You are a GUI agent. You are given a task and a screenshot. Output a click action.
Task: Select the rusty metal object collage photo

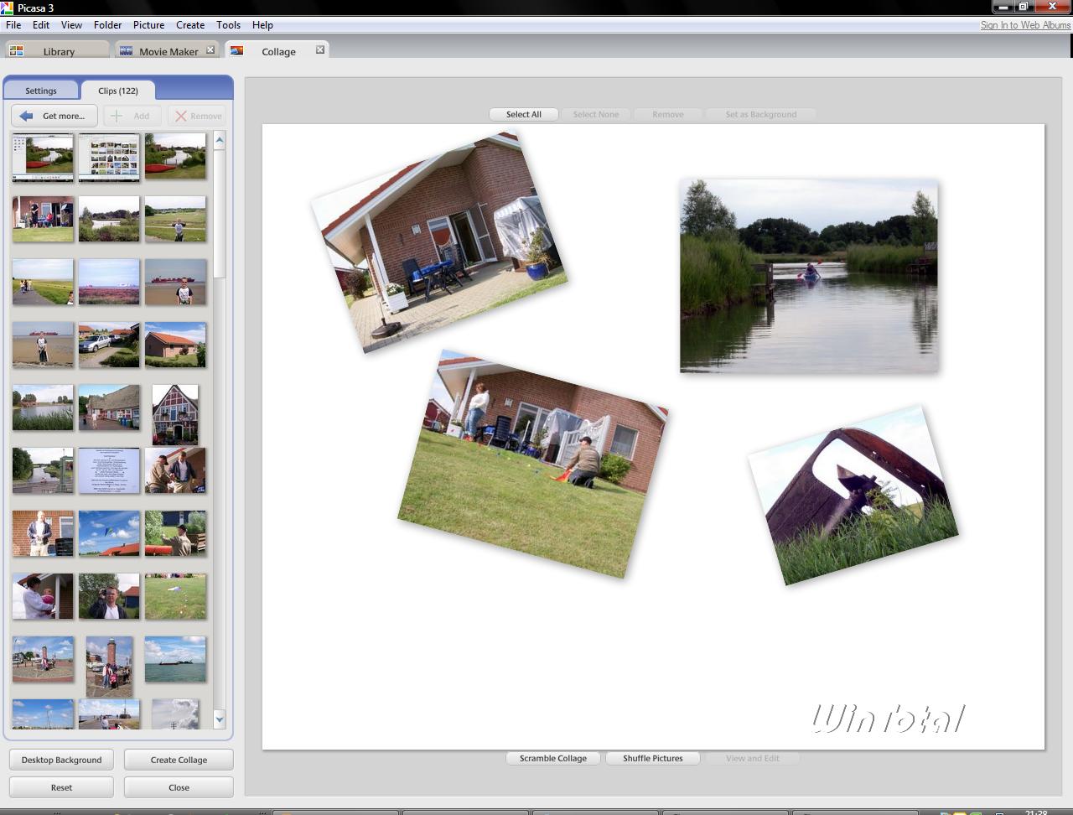pyautogui.click(x=853, y=495)
